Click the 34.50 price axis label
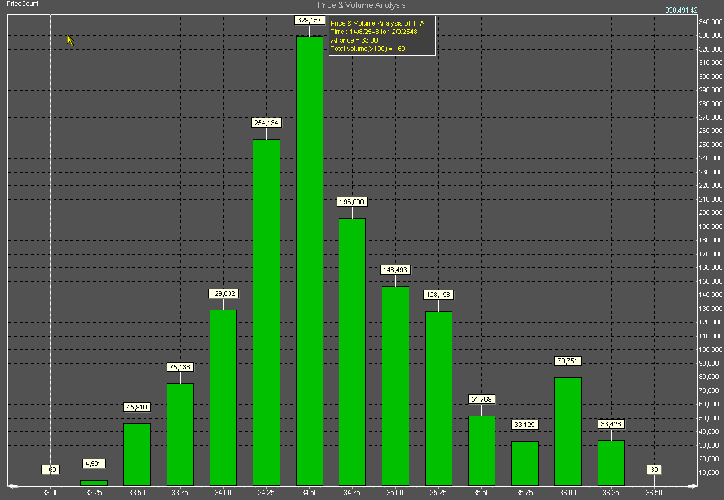Screen dimensions: 724x500 tap(309, 493)
